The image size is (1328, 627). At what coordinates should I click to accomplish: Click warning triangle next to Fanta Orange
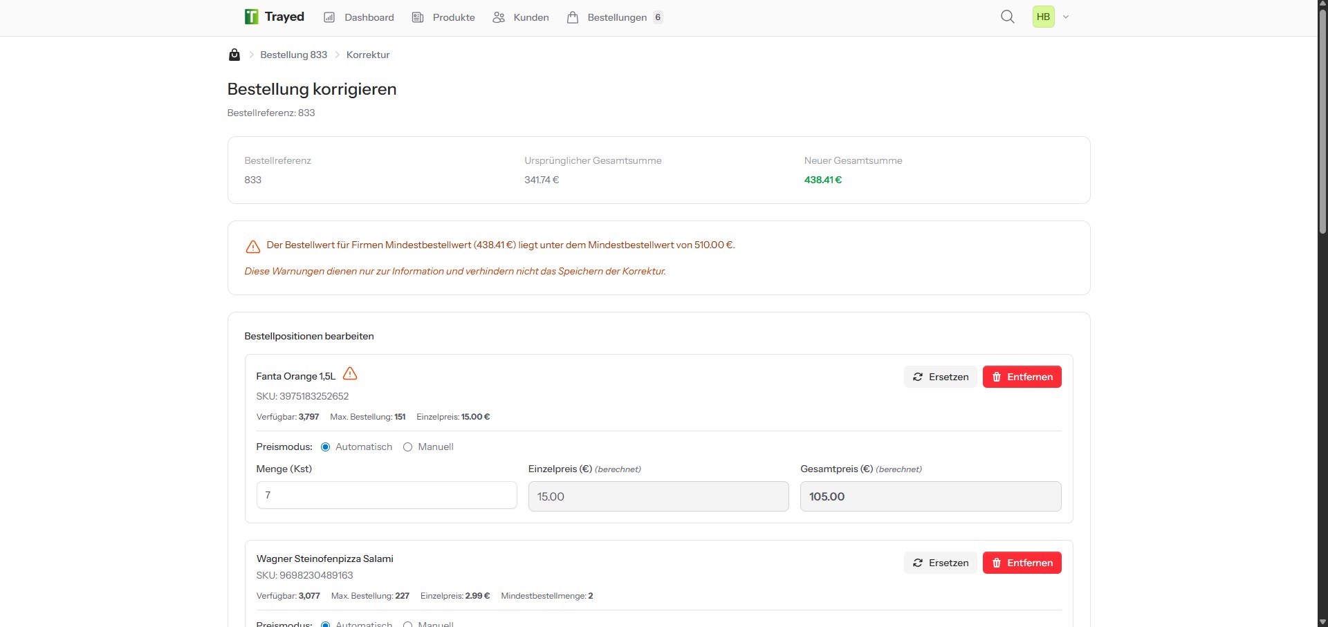tap(350, 374)
